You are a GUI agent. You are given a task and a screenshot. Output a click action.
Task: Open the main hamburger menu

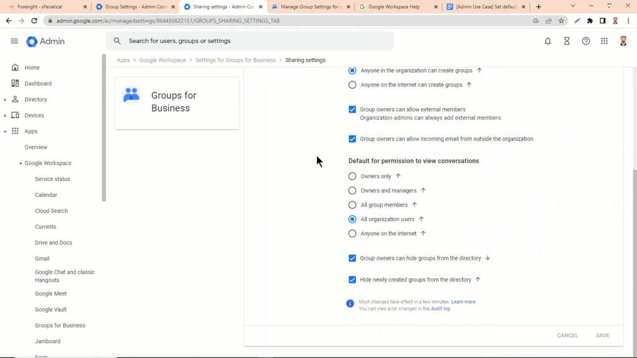(x=14, y=41)
